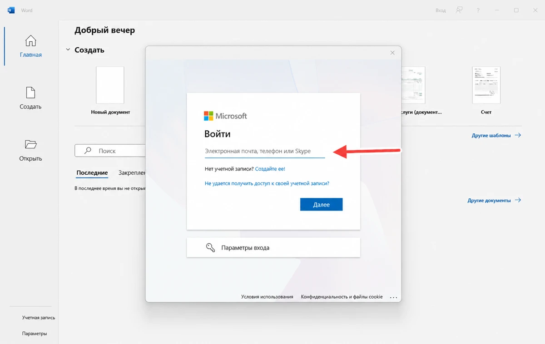Open the feedback icon in title bar
This screenshot has height=344, width=545.
(459, 10)
